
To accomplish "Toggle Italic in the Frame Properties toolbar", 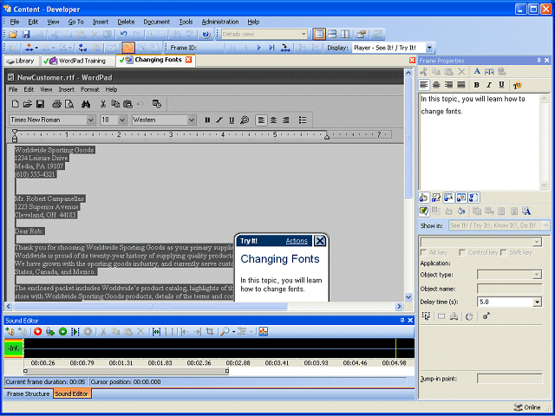I will (x=489, y=85).
